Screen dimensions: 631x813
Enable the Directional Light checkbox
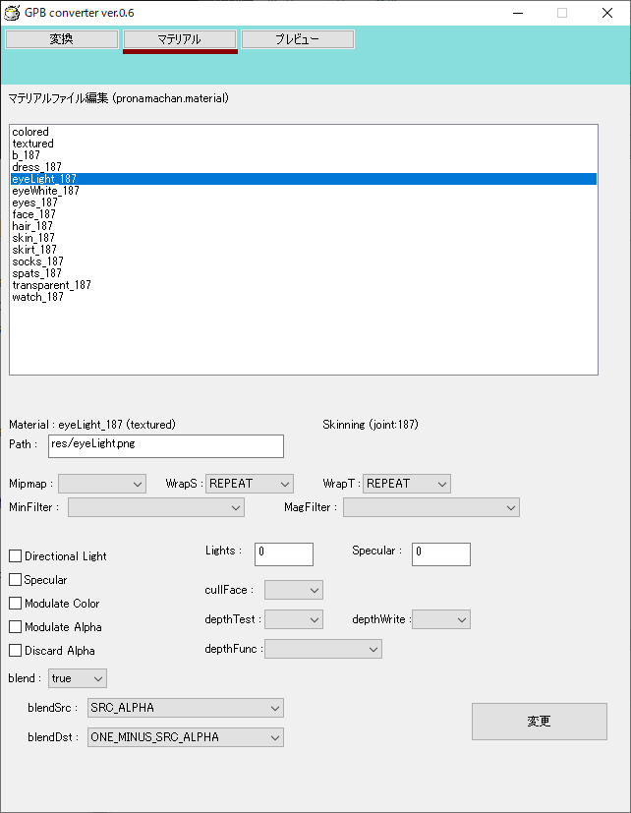coord(16,556)
